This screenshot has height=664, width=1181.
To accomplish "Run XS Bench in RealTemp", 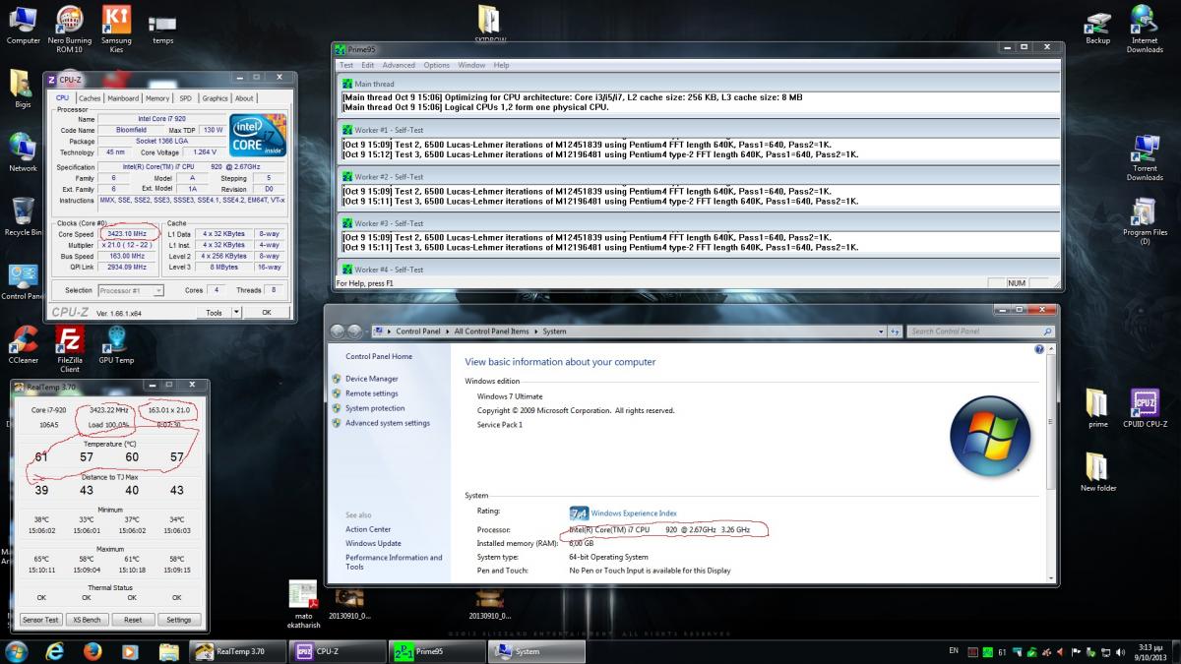I will [x=87, y=620].
